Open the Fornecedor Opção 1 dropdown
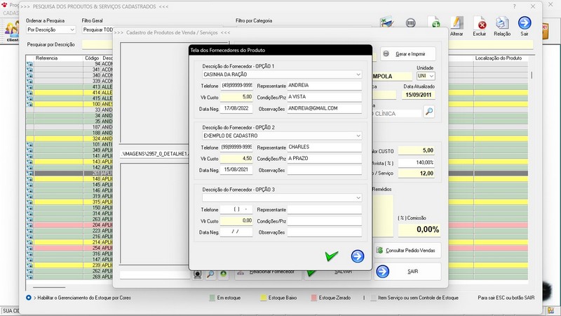The image size is (561, 316). [x=358, y=74]
